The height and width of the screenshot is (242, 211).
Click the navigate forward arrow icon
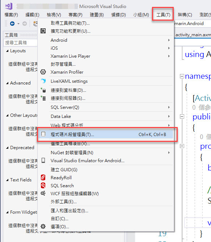(x=25, y=24)
